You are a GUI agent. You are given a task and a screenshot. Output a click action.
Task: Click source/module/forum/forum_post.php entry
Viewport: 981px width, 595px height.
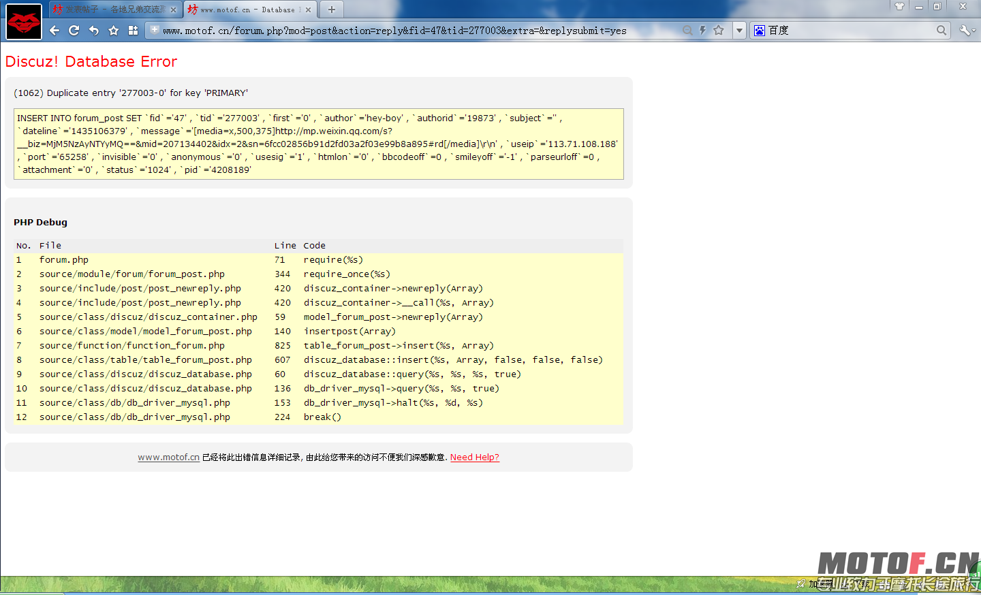point(132,274)
